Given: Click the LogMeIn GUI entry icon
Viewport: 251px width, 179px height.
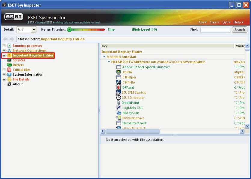Looking at the screenshot, I should point(119,108).
